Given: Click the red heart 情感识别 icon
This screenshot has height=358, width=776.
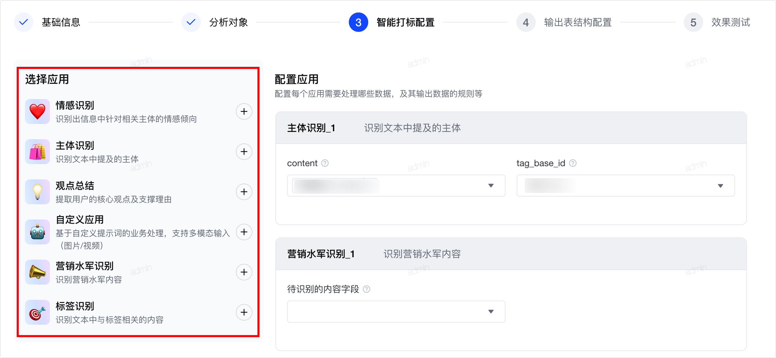Looking at the screenshot, I should pos(37,111).
